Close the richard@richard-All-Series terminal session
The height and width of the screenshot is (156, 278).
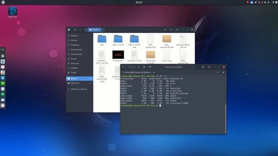[x=223, y=72]
